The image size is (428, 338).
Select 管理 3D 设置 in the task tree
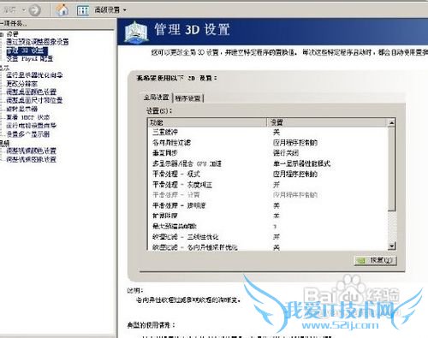27,50
